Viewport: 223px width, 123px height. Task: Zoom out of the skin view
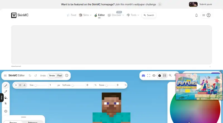170,75
